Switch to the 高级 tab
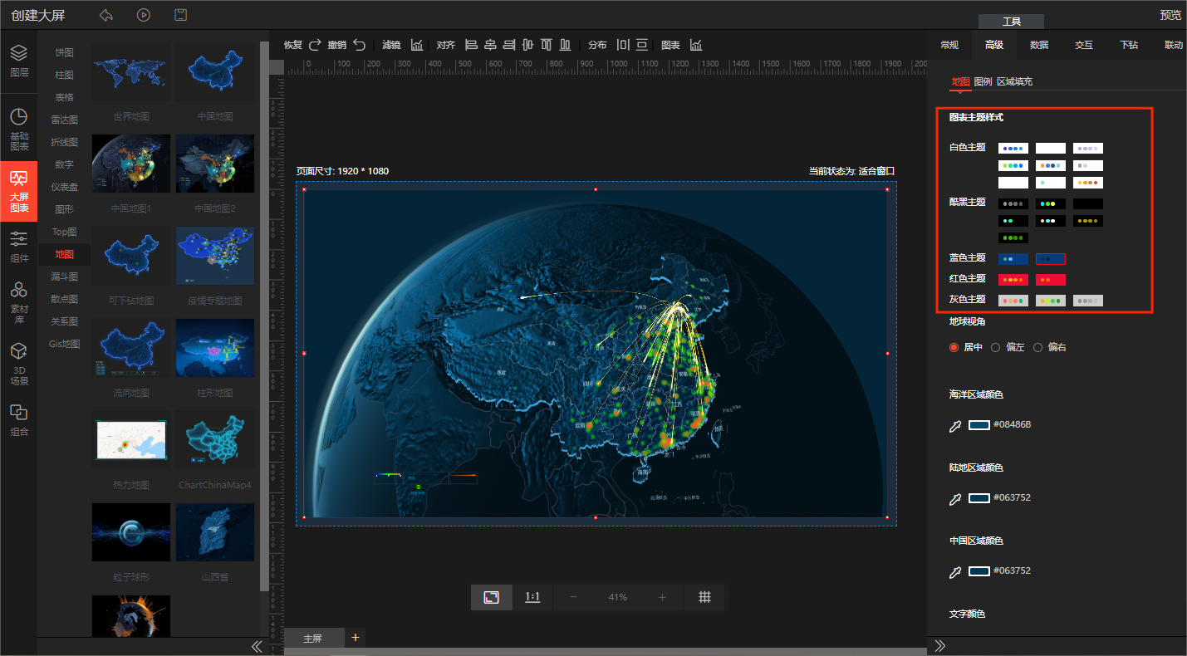 tap(993, 45)
